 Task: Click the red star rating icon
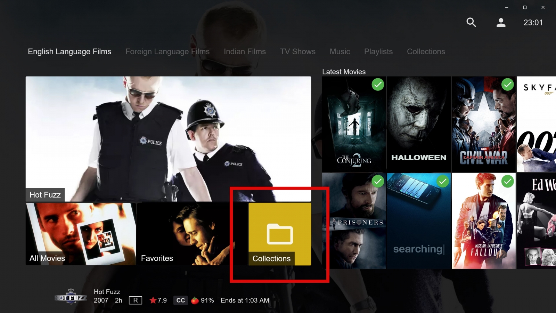tap(153, 300)
